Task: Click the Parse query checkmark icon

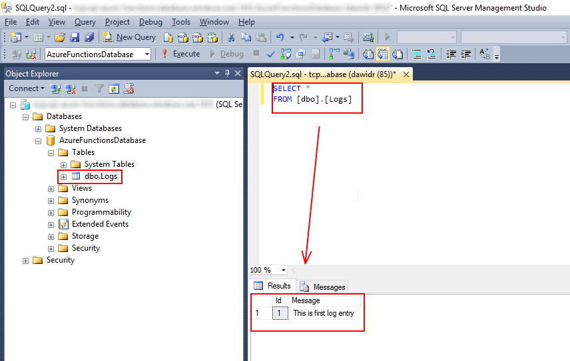Action: [271, 54]
